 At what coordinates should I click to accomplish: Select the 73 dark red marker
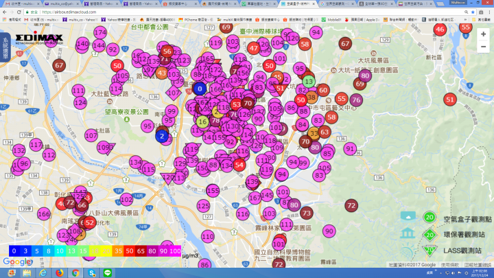306,213
